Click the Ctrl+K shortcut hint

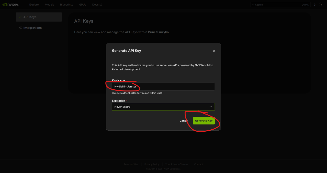coord(305,5)
